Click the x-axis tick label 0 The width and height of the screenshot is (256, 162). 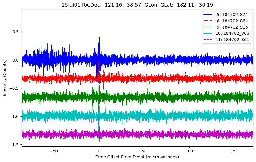point(99,151)
